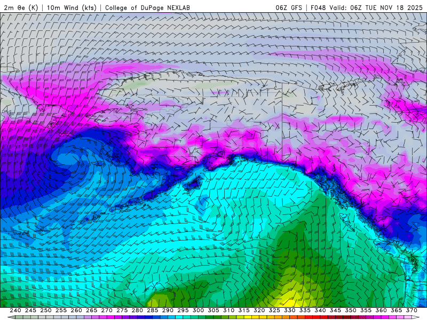
Task: Click the 250 label on the color scale
Action: pos(46,310)
